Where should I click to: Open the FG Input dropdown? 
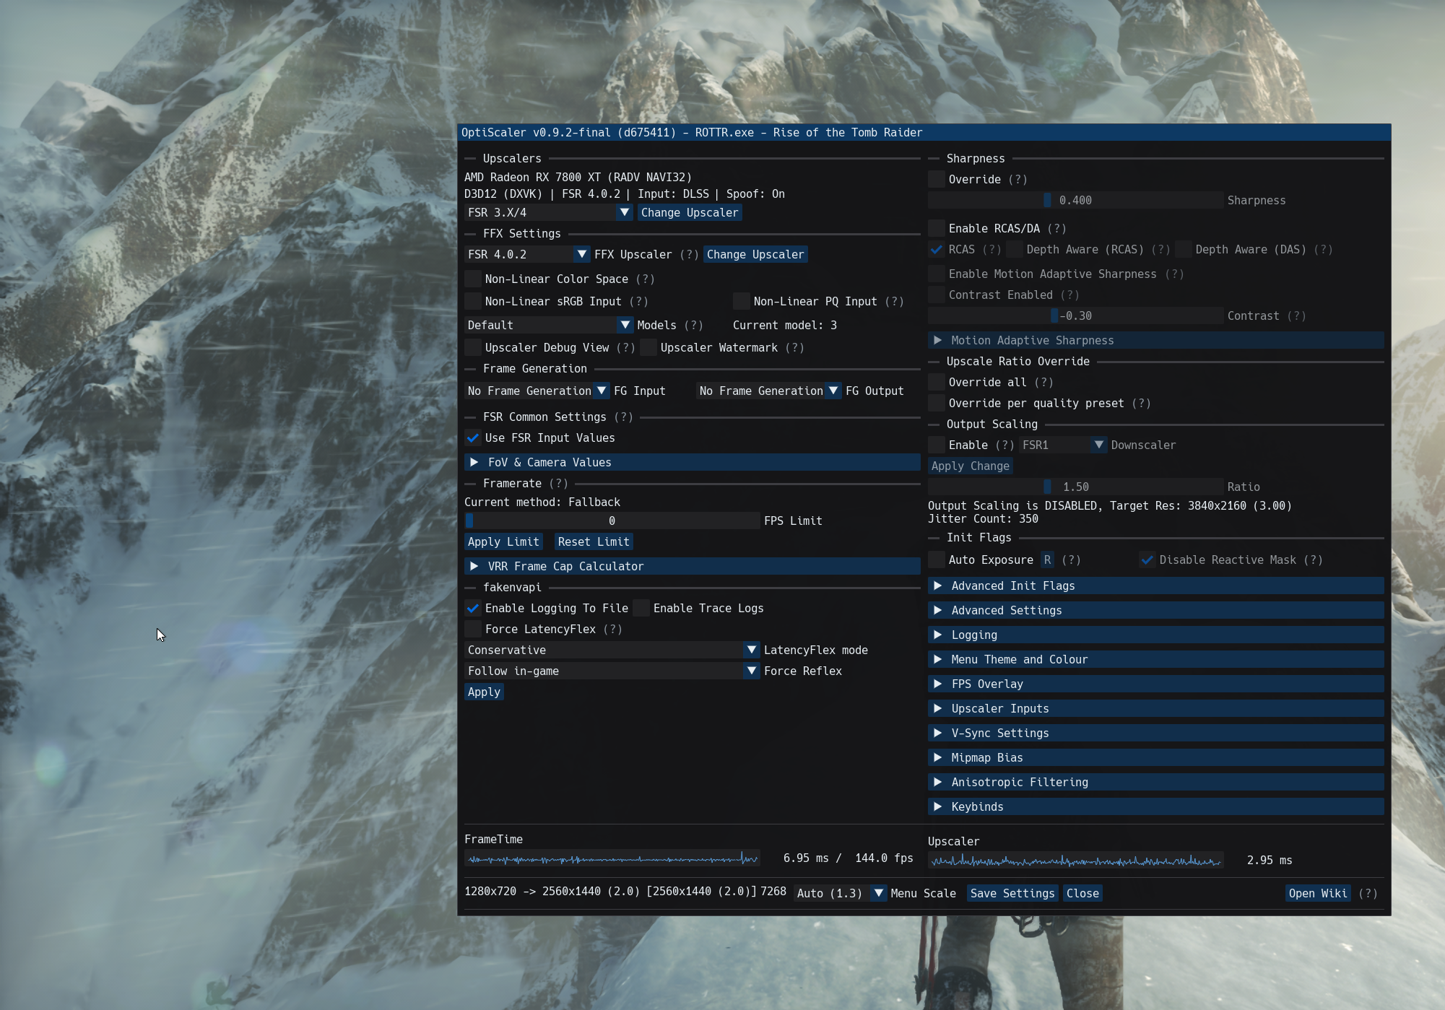pyautogui.click(x=537, y=391)
